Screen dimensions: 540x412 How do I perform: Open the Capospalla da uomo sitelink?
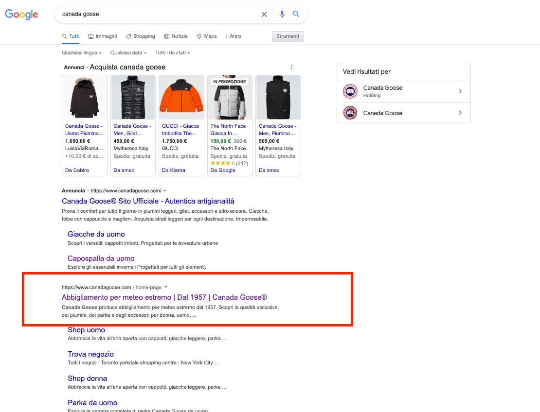101,258
